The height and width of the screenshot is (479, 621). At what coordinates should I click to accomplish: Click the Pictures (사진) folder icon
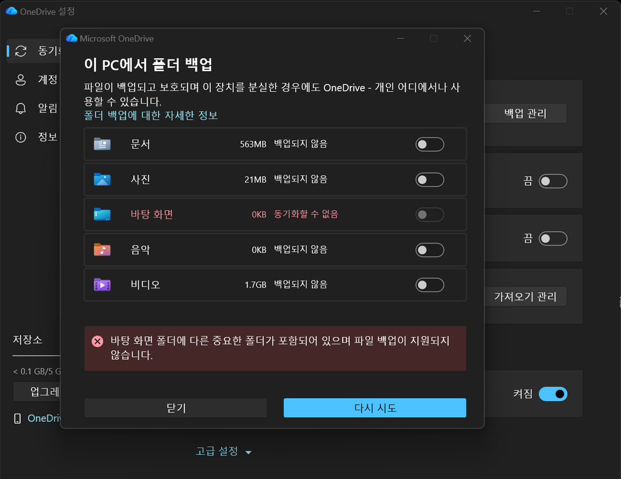(102, 179)
